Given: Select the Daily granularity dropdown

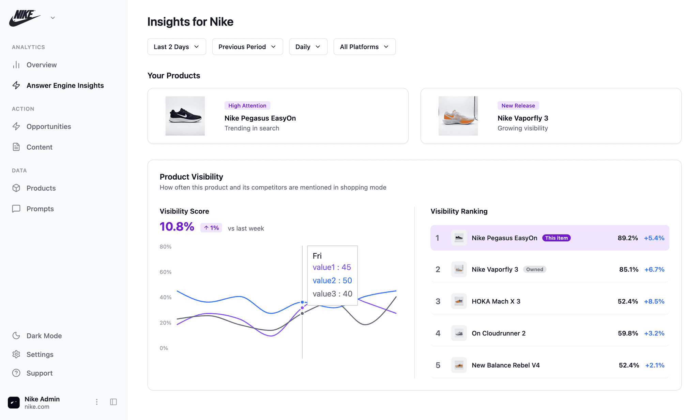Looking at the screenshot, I should coord(308,47).
